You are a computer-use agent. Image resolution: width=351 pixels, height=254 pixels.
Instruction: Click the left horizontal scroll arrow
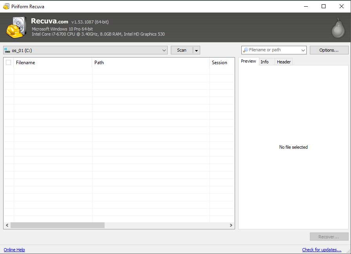tap(7, 225)
